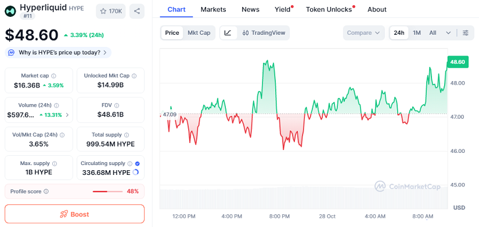
Task: Click the $16.36B market cap value
Action: click(27, 85)
